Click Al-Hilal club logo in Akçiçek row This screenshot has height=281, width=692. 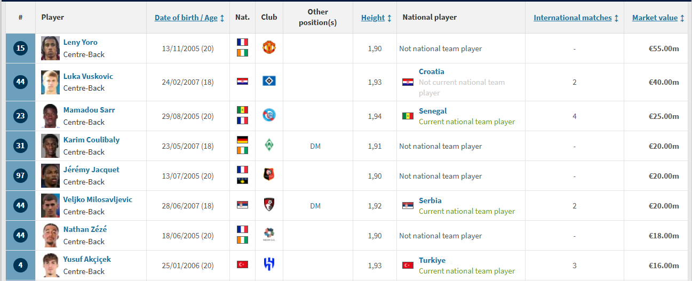click(269, 264)
